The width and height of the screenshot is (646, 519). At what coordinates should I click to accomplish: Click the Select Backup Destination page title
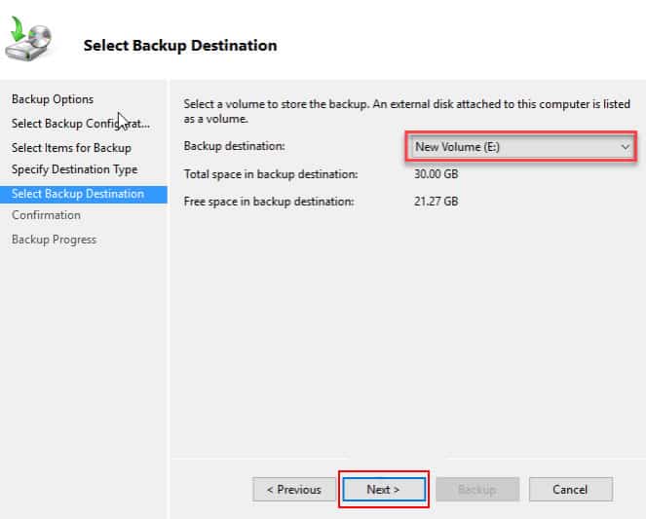[180, 45]
